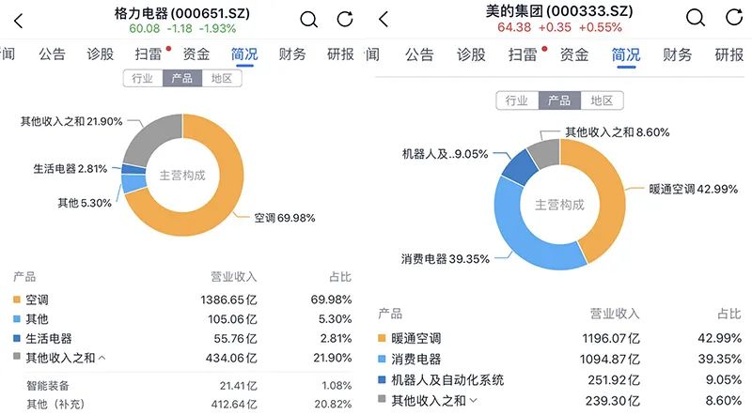Screen dimensions: 752x415
Task: Click the orange 暖通空调 legend swatch
Action: (382, 338)
